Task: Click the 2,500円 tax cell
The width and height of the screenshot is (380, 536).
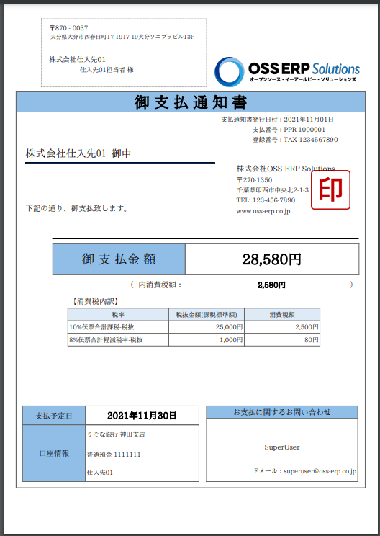Action: point(282,327)
